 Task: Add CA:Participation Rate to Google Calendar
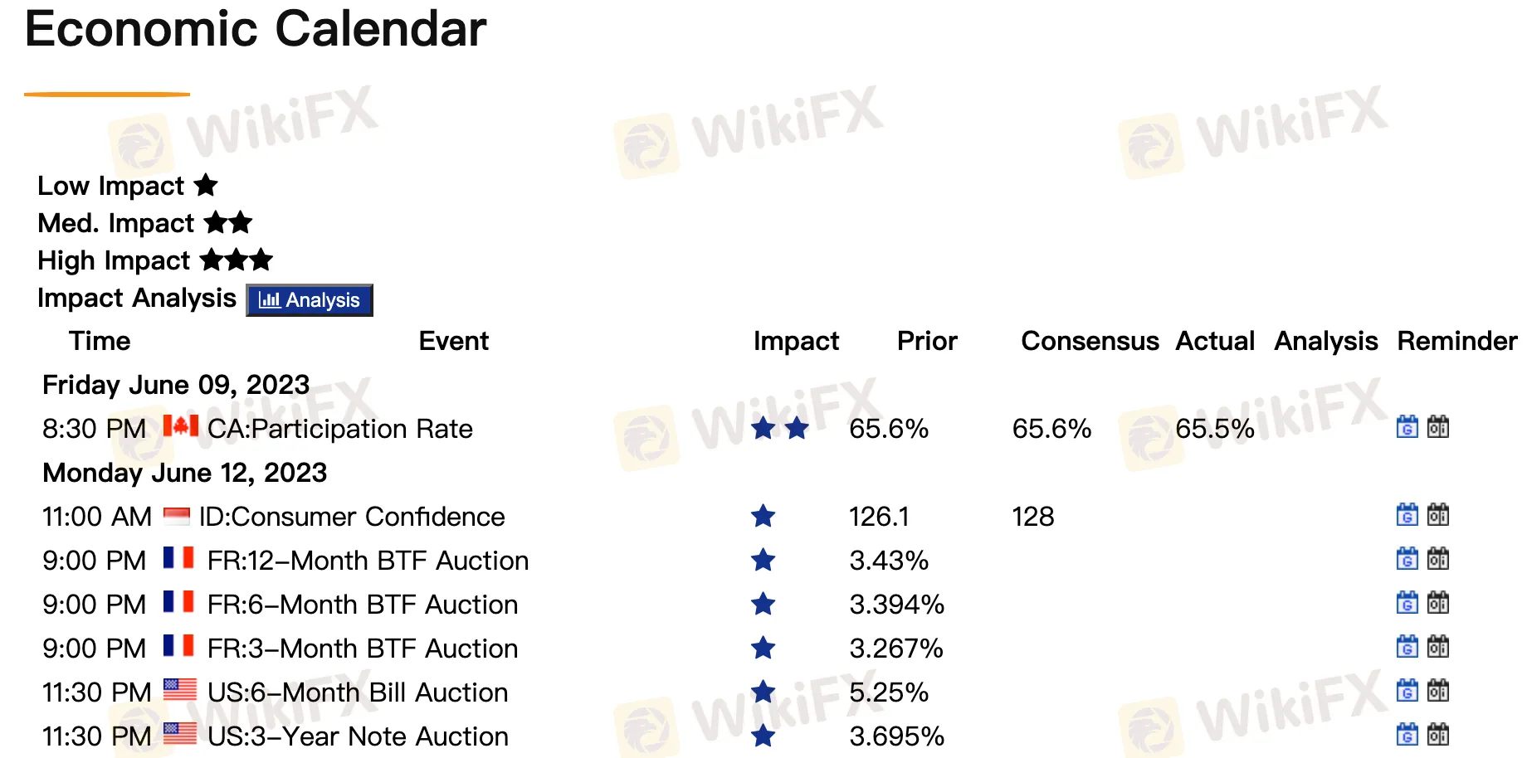click(1407, 427)
